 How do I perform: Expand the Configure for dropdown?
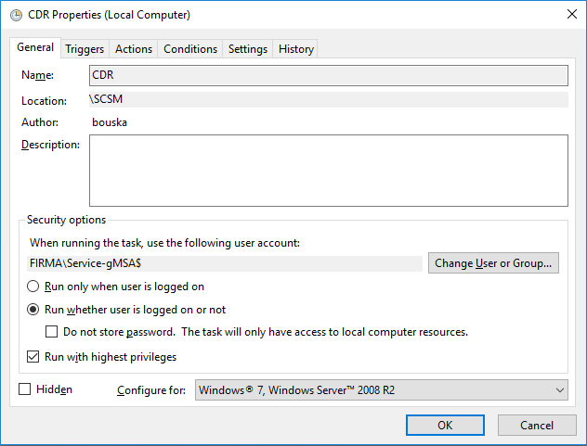pyautogui.click(x=381, y=390)
